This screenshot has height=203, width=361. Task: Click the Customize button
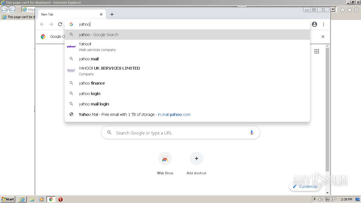(x=305, y=186)
